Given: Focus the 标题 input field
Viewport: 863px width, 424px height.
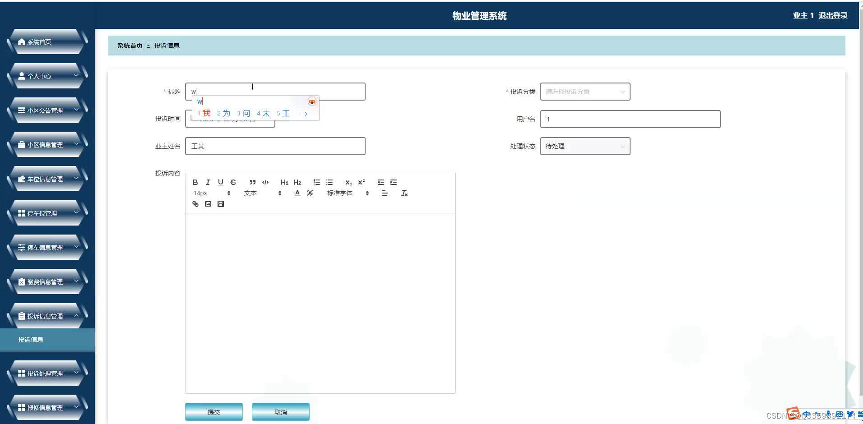Looking at the screenshot, I should click(x=275, y=92).
